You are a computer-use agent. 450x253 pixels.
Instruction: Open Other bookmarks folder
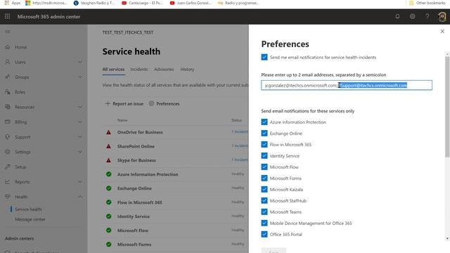point(427,3)
